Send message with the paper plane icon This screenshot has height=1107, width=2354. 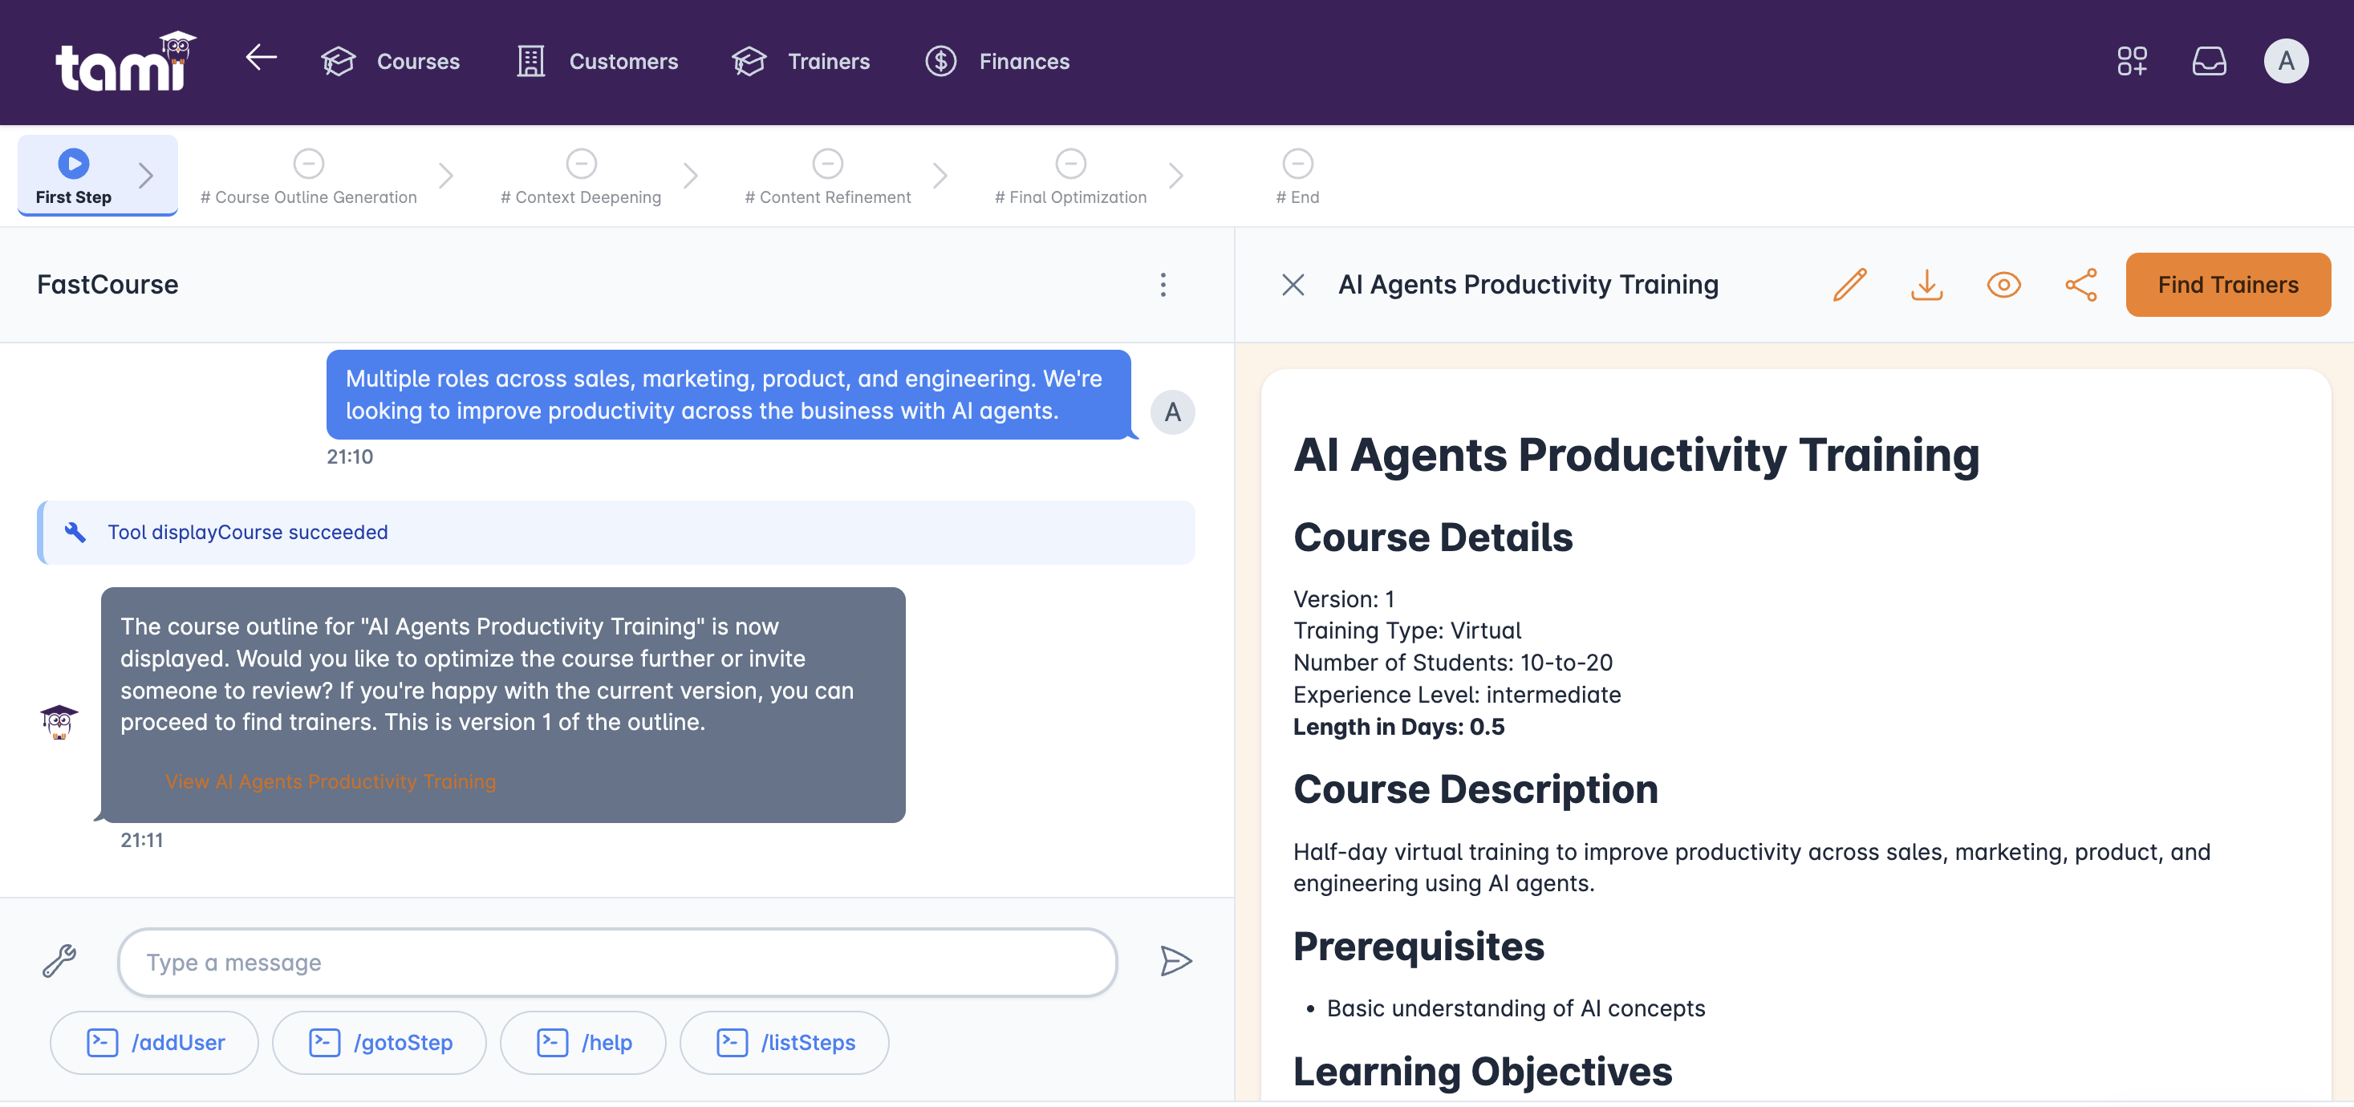1176,961
